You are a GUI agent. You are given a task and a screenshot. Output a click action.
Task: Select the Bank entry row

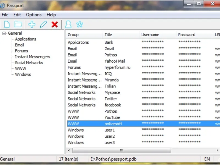coord(144,42)
